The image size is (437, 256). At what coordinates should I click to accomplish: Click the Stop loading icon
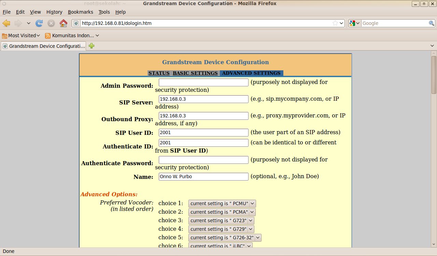(x=51, y=23)
